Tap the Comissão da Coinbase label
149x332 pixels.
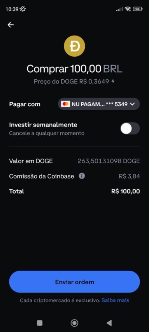[x=42, y=176]
